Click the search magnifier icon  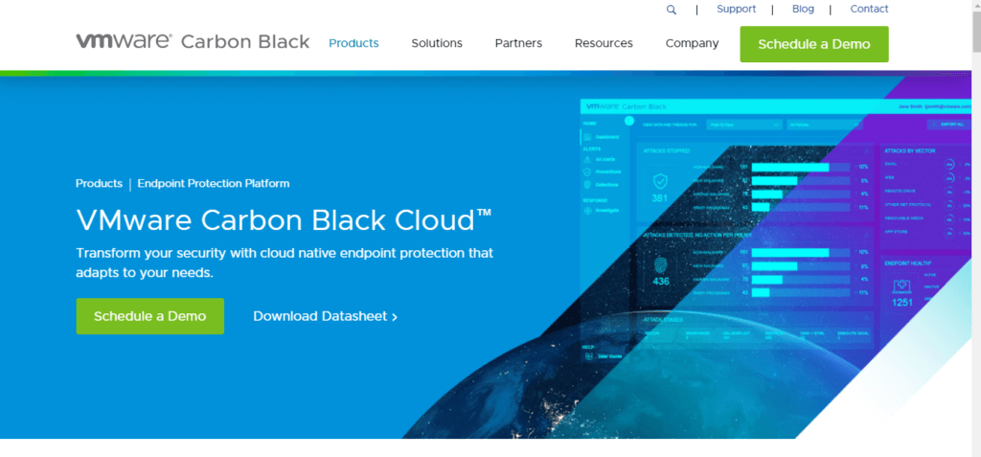point(672,10)
